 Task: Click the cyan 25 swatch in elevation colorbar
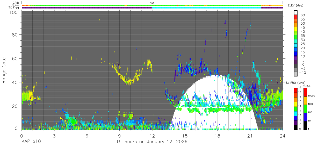pyautogui.click(x=296, y=45)
